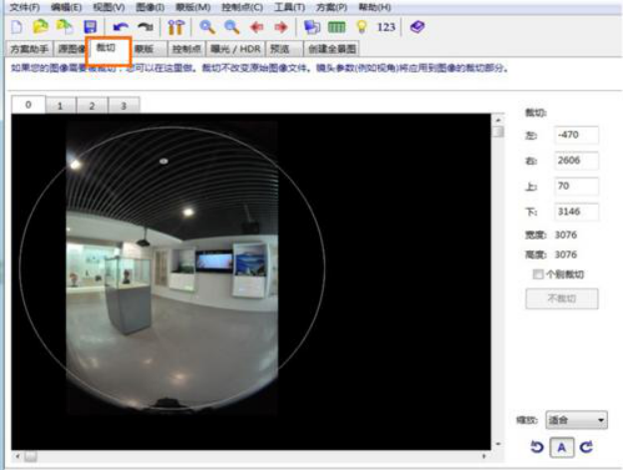Viewport: 624px width, 471px height.
Task: Click the Undo arrow in the toolbar
Action: coord(121,27)
